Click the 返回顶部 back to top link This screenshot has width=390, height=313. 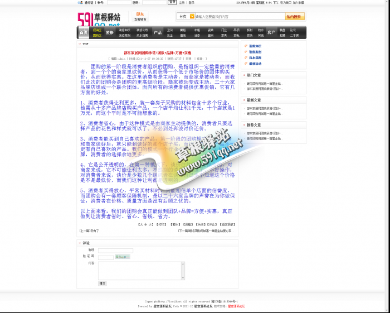pos(227,225)
